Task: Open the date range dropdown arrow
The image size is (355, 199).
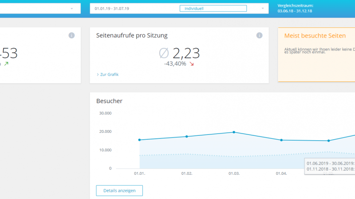Action: click(x=262, y=8)
